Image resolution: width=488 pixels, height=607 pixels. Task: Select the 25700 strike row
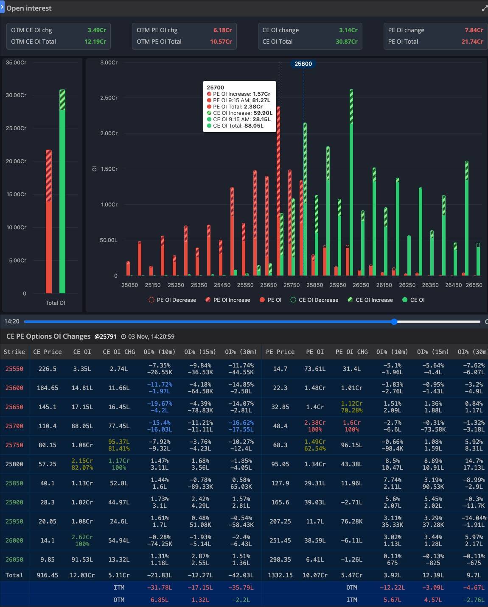[x=14, y=426]
